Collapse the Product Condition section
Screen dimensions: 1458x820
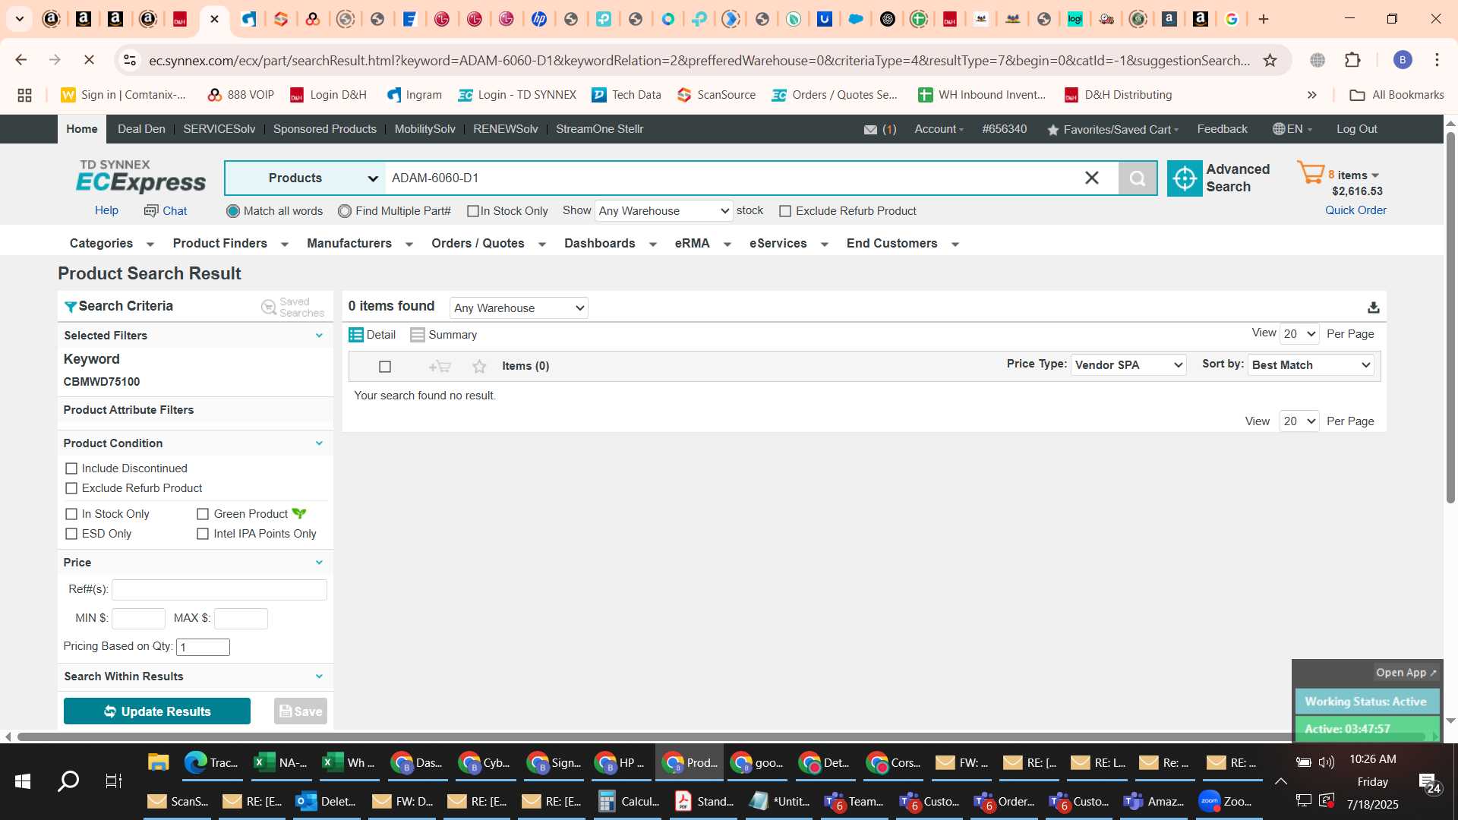pyautogui.click(x=319, y=443)
